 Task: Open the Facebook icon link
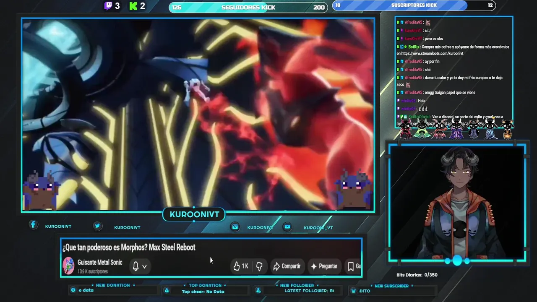(33, 225)
